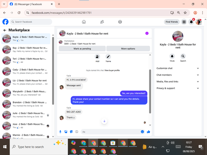Screen dimensions: 207x155
Task: Open the tab search dropdown arrow
Action: pos(4,4)
